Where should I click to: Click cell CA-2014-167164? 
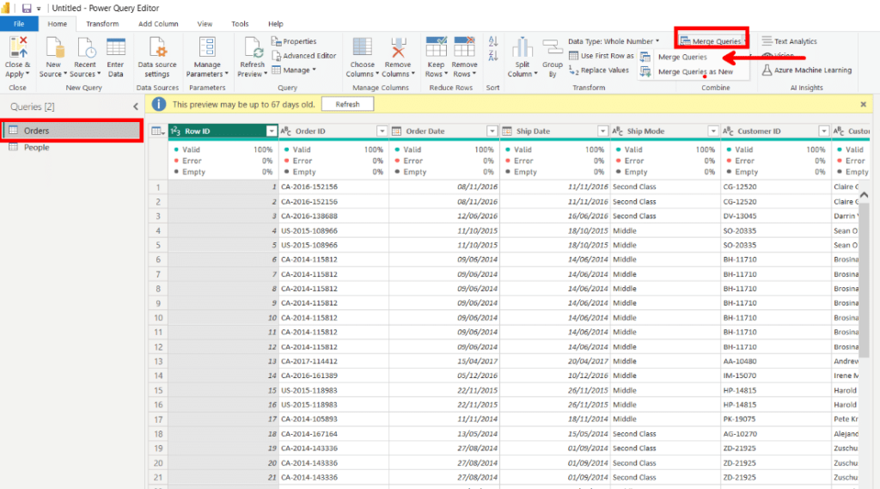click(334, 434)
